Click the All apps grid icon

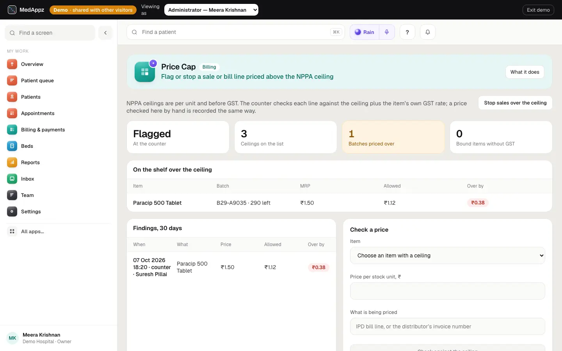pyautogui.click(x=12, y=232)
